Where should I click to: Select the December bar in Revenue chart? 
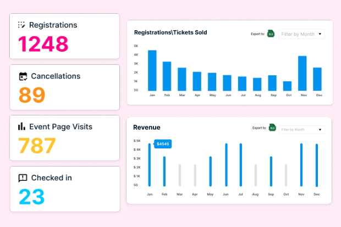point(317,165)
